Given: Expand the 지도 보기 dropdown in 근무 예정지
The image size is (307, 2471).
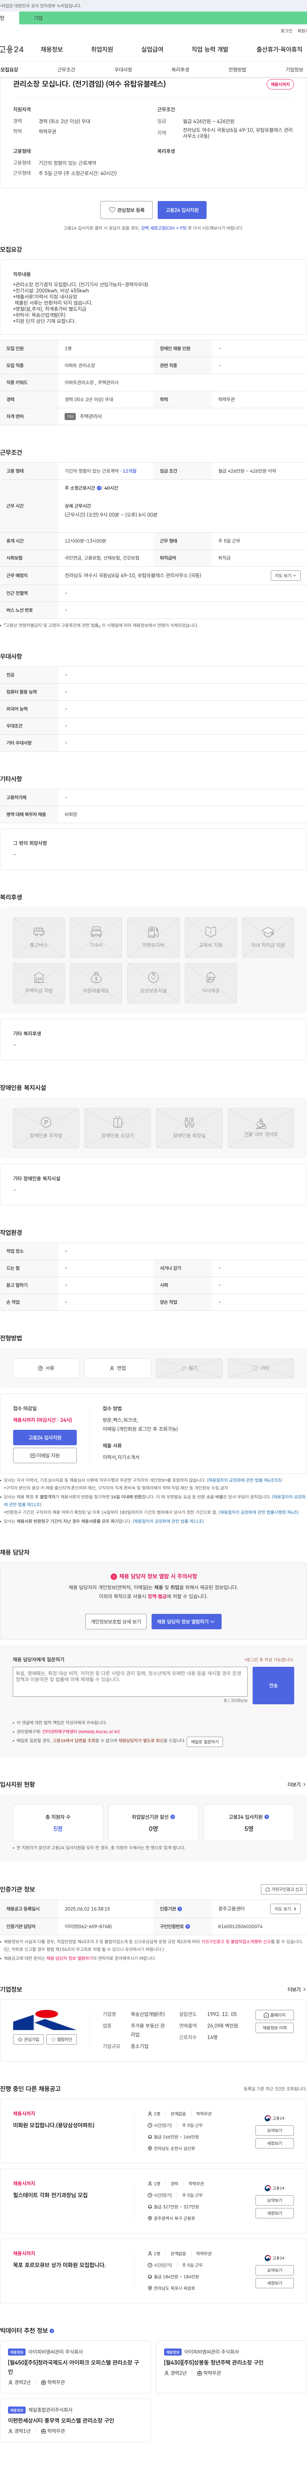Looking at the screenshot, I should coord(285,576).
